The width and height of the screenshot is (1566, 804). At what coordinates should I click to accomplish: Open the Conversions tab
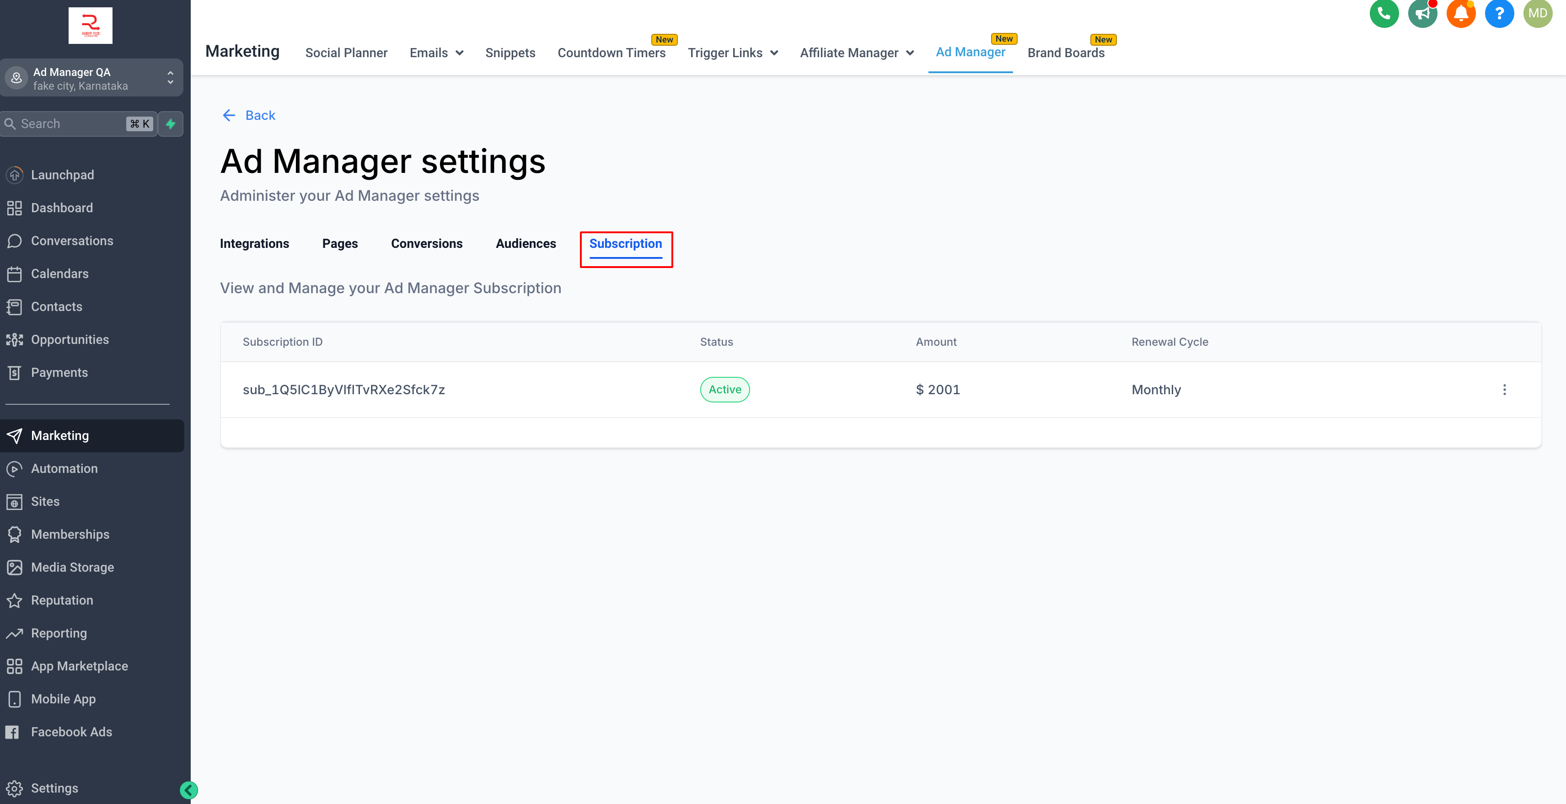[x=426, y=244]
